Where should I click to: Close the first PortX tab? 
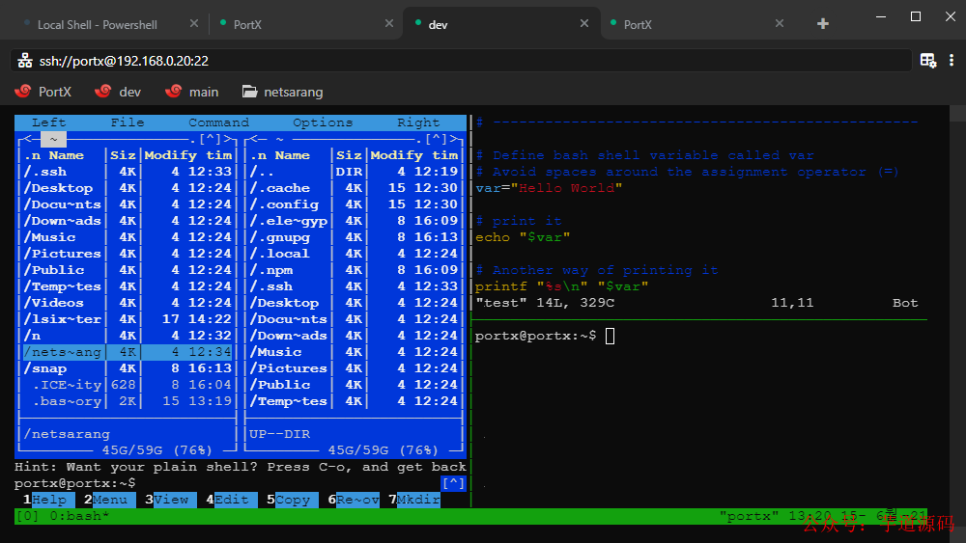pos(389,23)
